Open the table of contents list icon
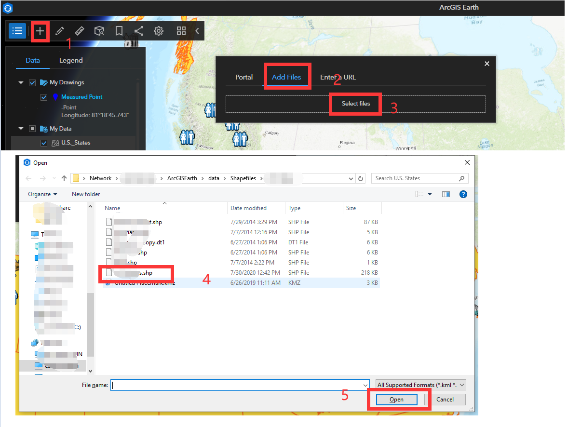Image resolution: width=581 pixels, height=427 pixels. click(17, 31)
